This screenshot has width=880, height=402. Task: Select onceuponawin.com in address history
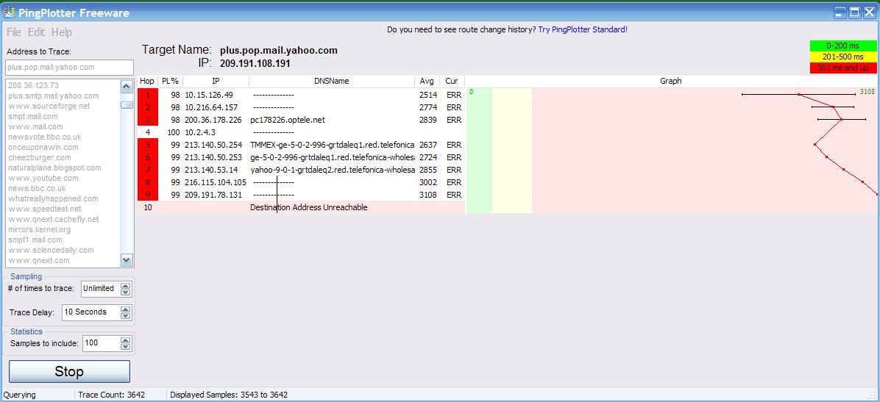[43, 148]
